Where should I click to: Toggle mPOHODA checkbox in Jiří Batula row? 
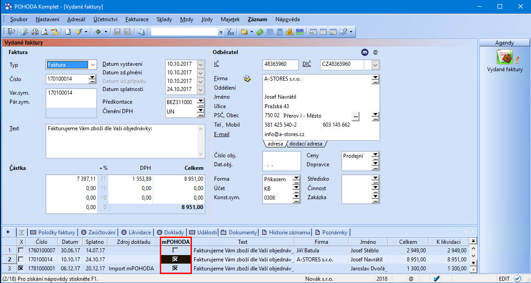point(175,251)
